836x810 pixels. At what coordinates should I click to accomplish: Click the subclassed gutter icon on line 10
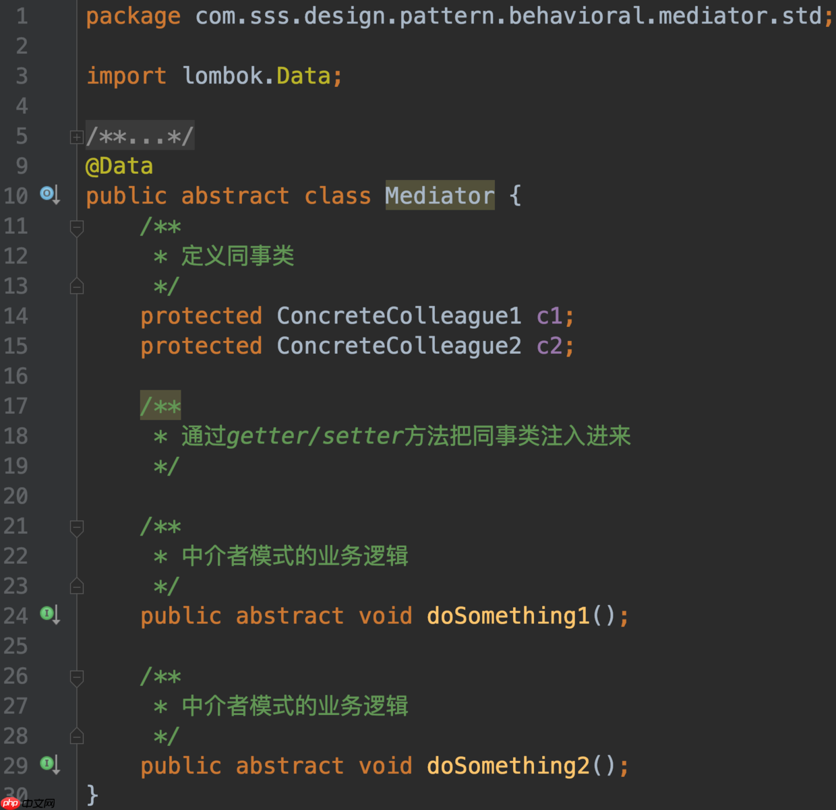[x=47, y=195]
